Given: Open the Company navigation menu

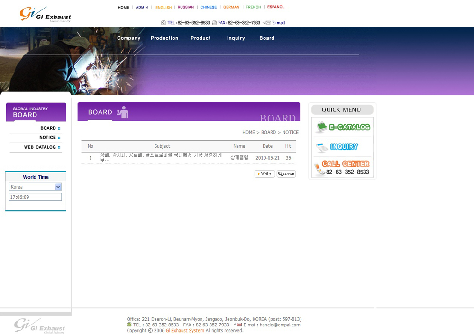Looking at the screenshot, I should (128, 38).
